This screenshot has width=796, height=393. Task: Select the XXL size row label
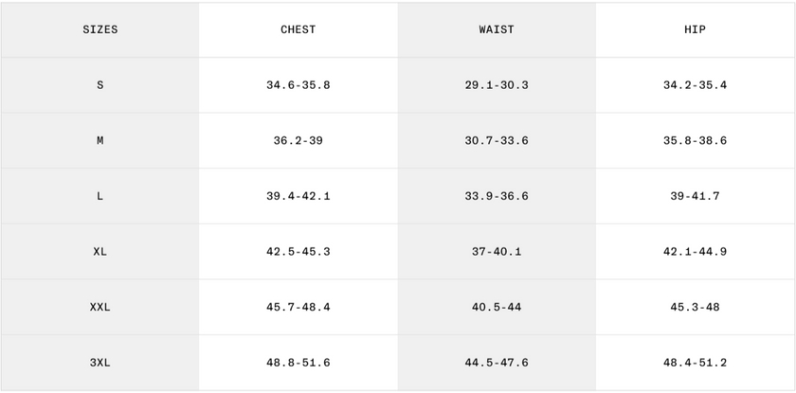[99, 308]
